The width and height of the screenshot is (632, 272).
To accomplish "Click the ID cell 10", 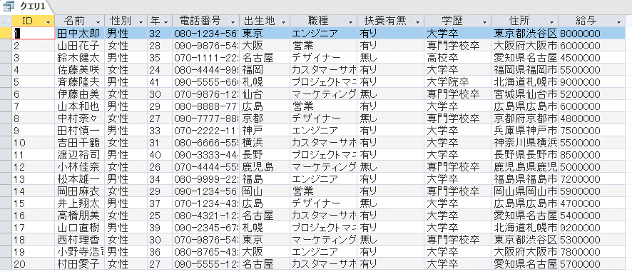I will (x=34, y=143).
